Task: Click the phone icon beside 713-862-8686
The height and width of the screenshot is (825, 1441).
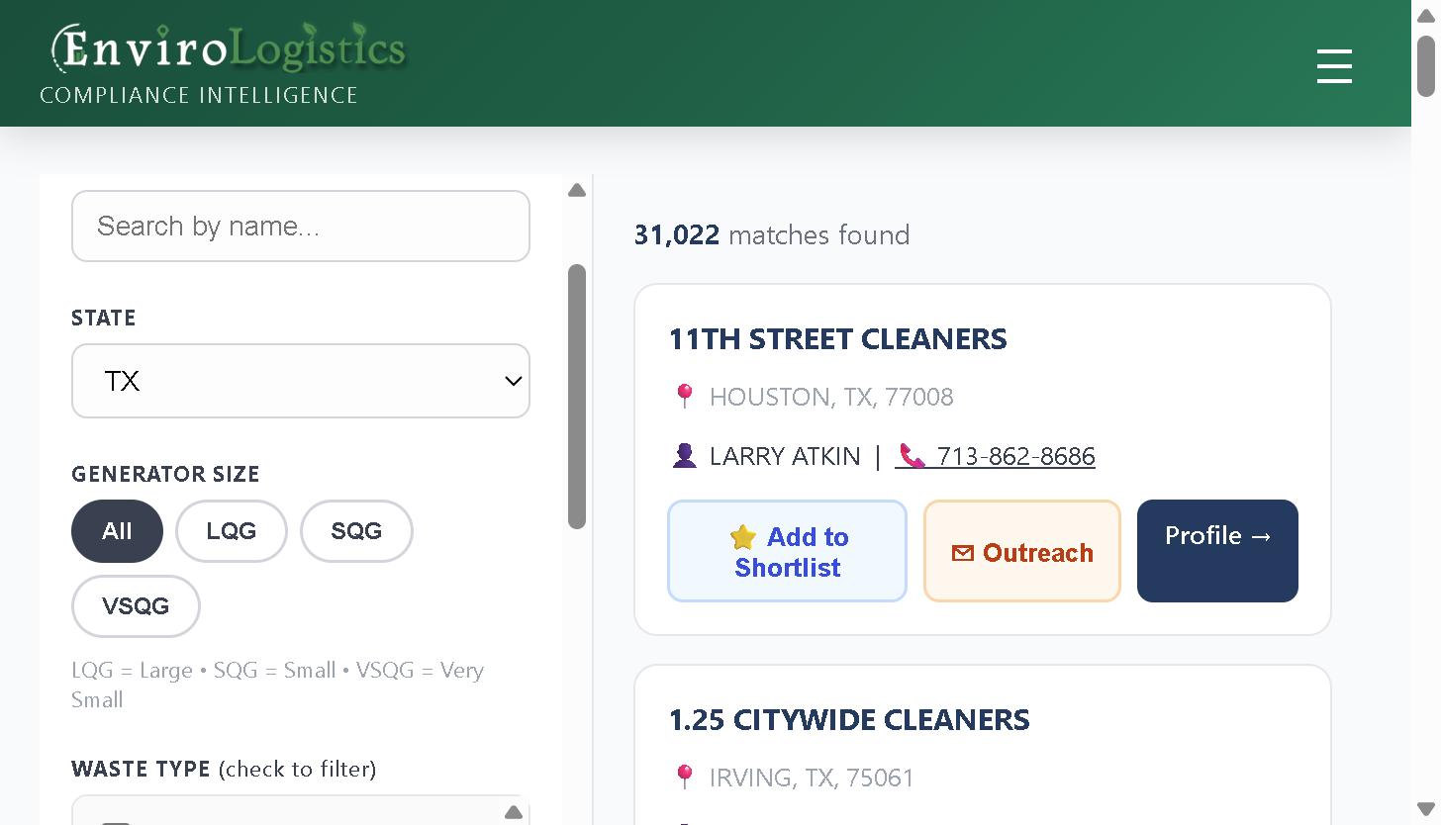Action: pyautogui.click(x=912, y=456)
